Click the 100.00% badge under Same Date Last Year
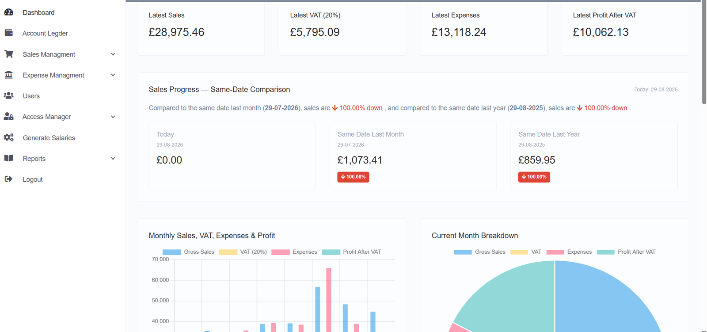This screenshot has width=707, height=332. point(534,177)
